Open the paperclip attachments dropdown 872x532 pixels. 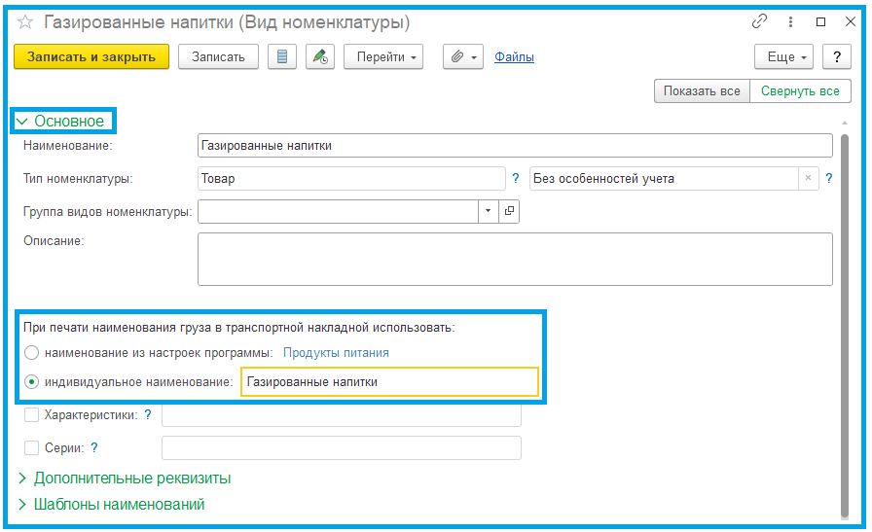[x=463, y=57]
